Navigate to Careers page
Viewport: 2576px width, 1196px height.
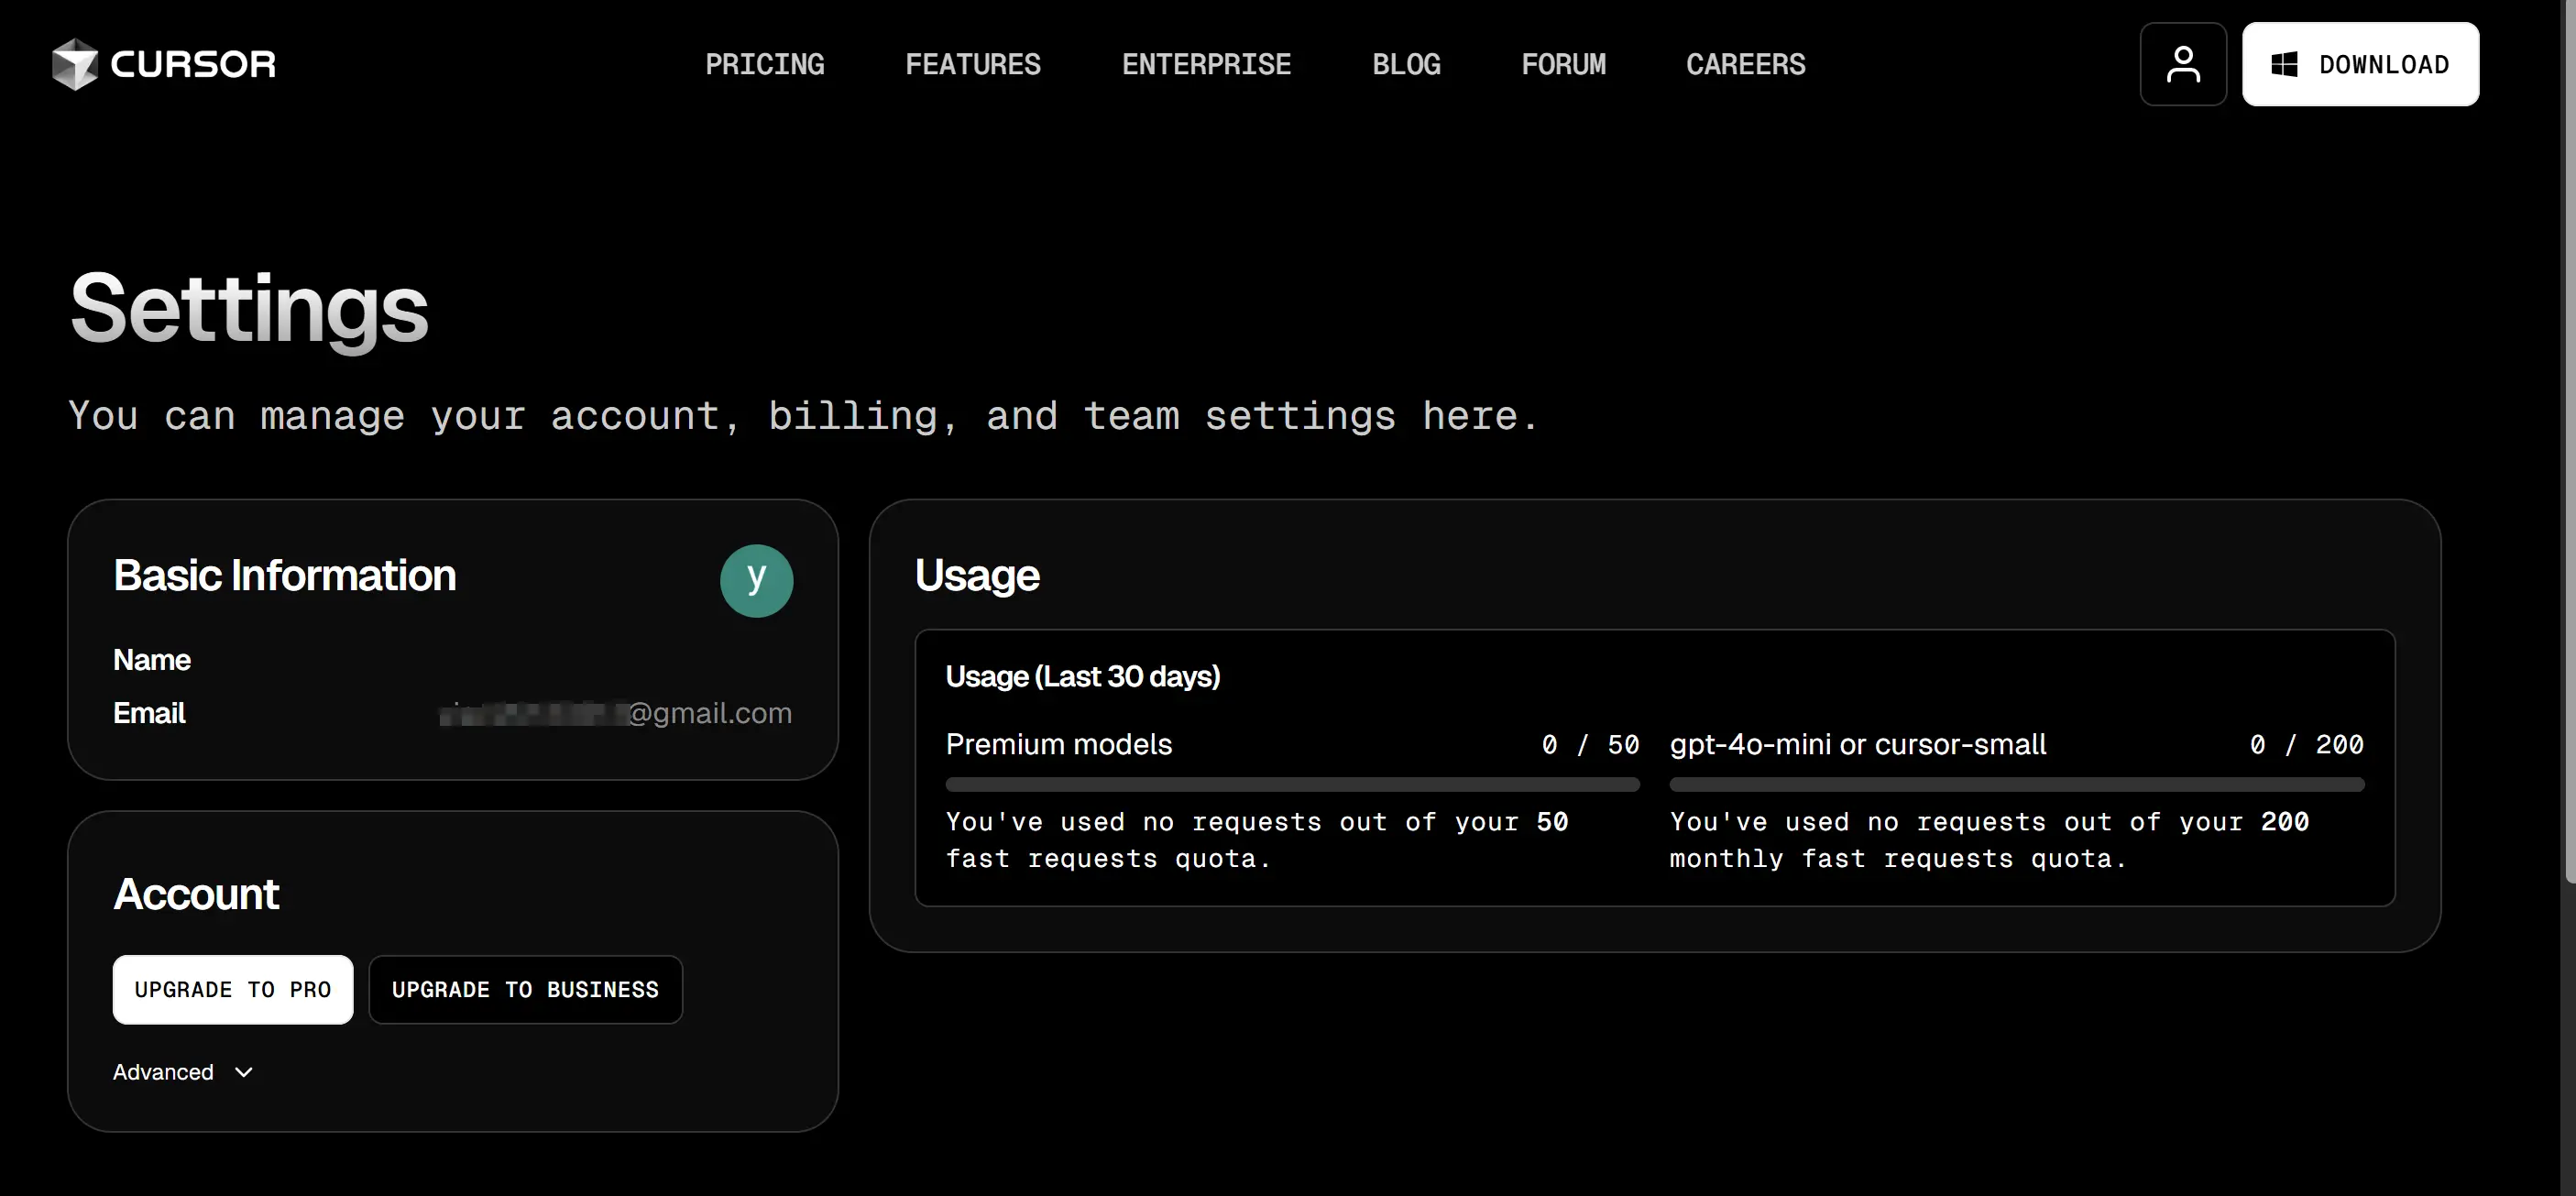(1745, 64)
